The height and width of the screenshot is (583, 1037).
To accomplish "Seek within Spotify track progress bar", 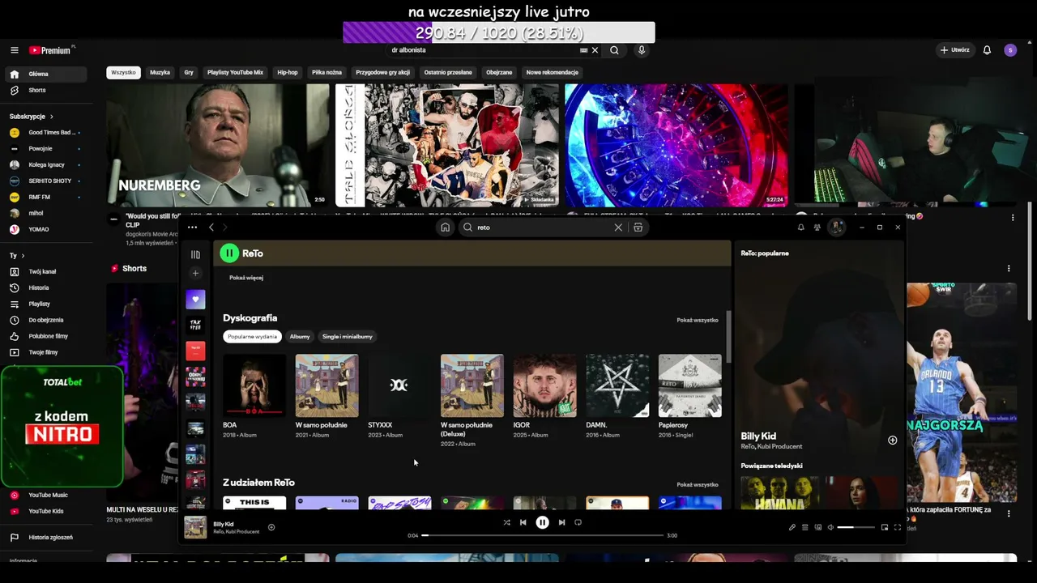I will tap(542, 535).
